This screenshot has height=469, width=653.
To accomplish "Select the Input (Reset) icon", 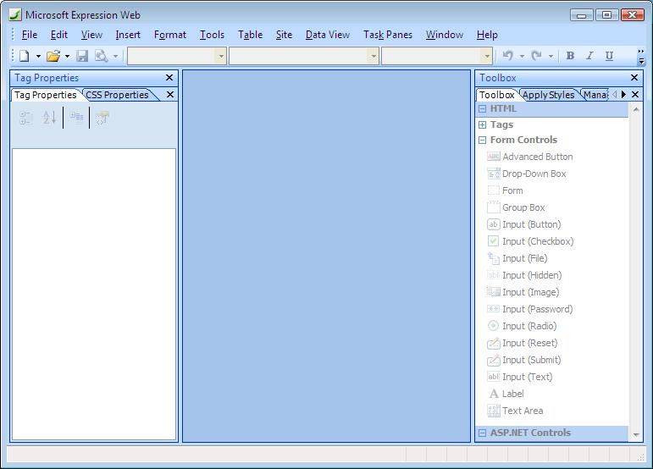I will point(494,343).
